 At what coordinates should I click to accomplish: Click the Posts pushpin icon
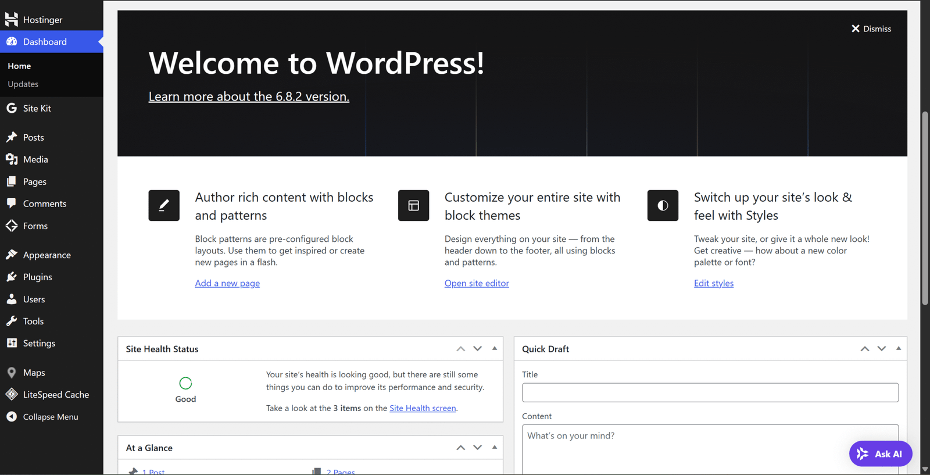(x=12, y=137)
